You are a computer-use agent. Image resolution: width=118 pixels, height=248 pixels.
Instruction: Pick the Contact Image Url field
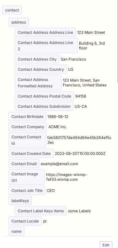click(27, 177)
